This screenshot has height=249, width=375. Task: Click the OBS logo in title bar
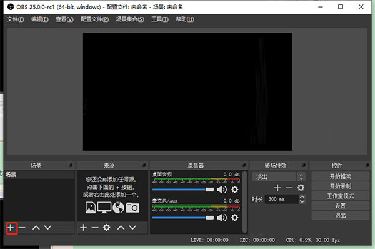11,7
